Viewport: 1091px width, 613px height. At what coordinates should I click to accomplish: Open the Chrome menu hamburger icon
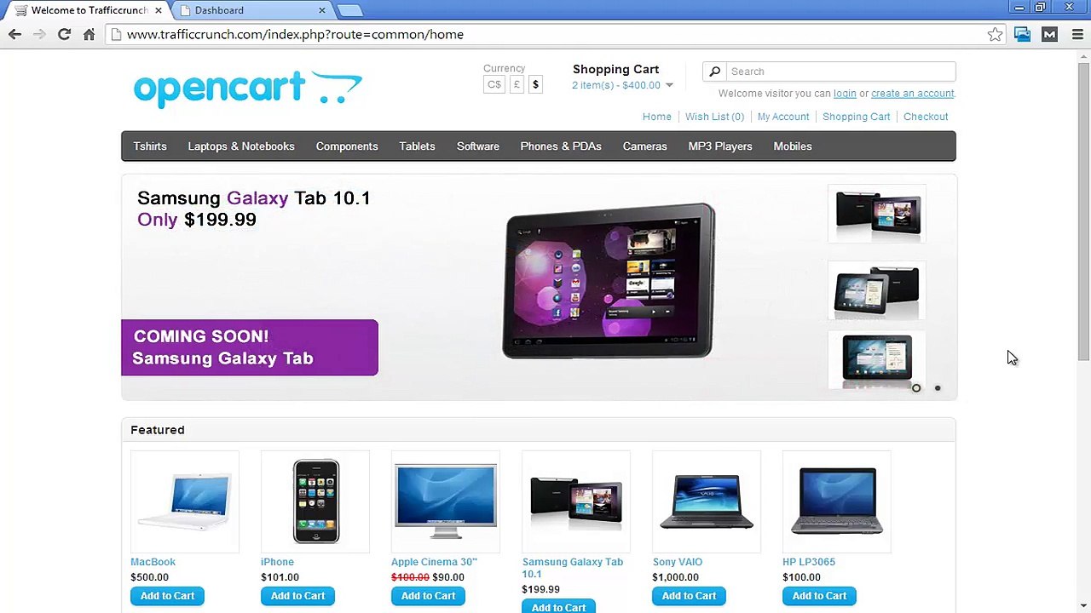1077,34
